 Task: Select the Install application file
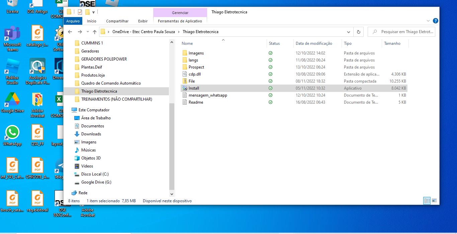(x=194, y=88)
